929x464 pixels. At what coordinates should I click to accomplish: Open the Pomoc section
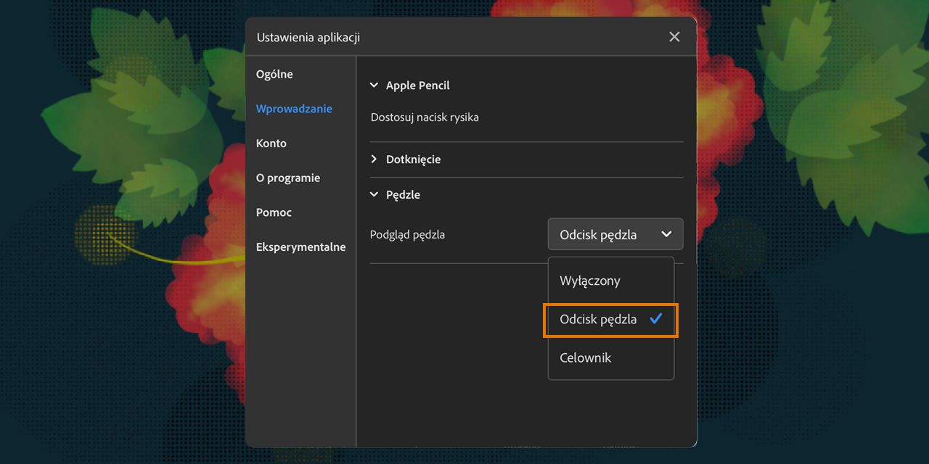point(274,212)
